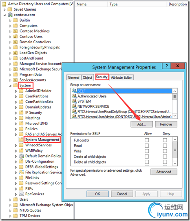The width and height of the screenshot is (190, 221).
Task: Expand the Policies node
Action: pyautogui.click(x=16, y=129)
